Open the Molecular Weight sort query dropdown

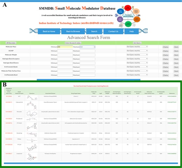[137, 54]
